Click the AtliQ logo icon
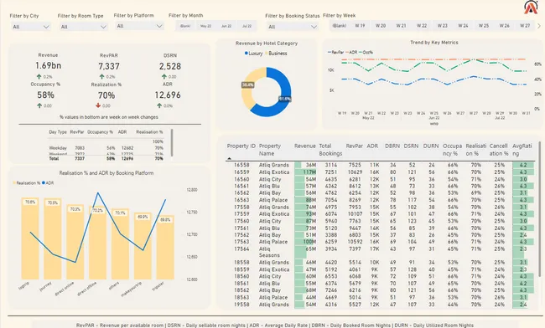Image resolution: width=545 pixels, height=328 pixels. pos(531,8)
